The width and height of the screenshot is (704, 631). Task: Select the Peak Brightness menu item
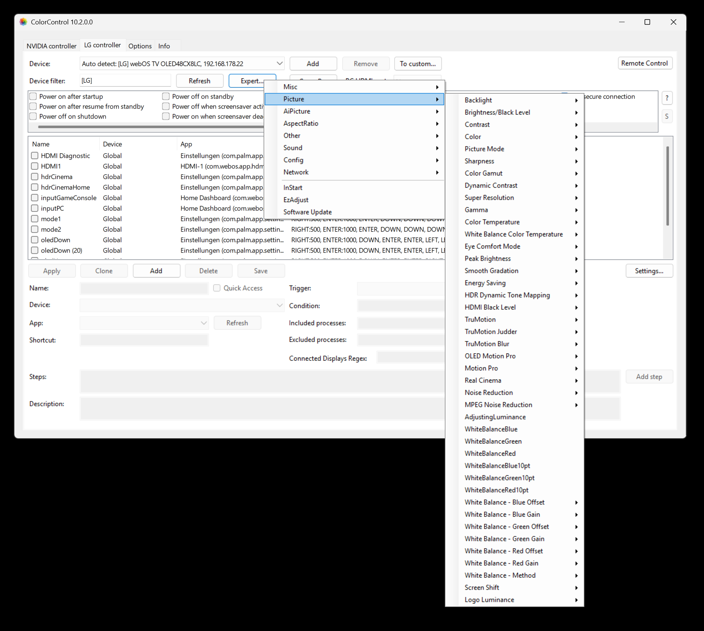point(515,258)
